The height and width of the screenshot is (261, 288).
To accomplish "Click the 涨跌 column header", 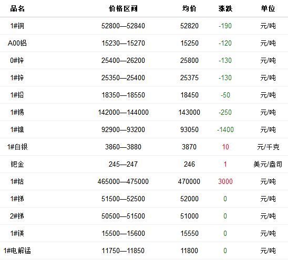I will (225, 8).
